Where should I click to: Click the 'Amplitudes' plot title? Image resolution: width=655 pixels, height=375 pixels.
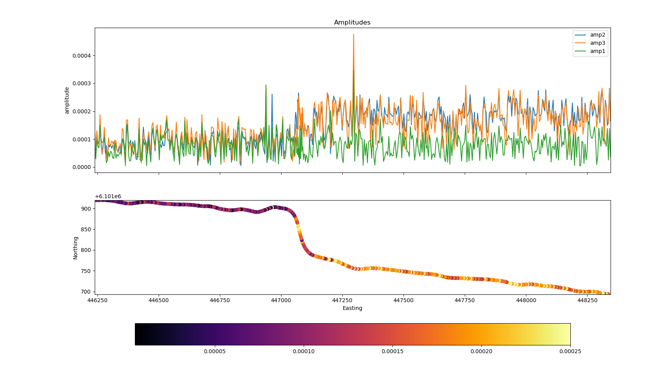[x=352, y=23]
